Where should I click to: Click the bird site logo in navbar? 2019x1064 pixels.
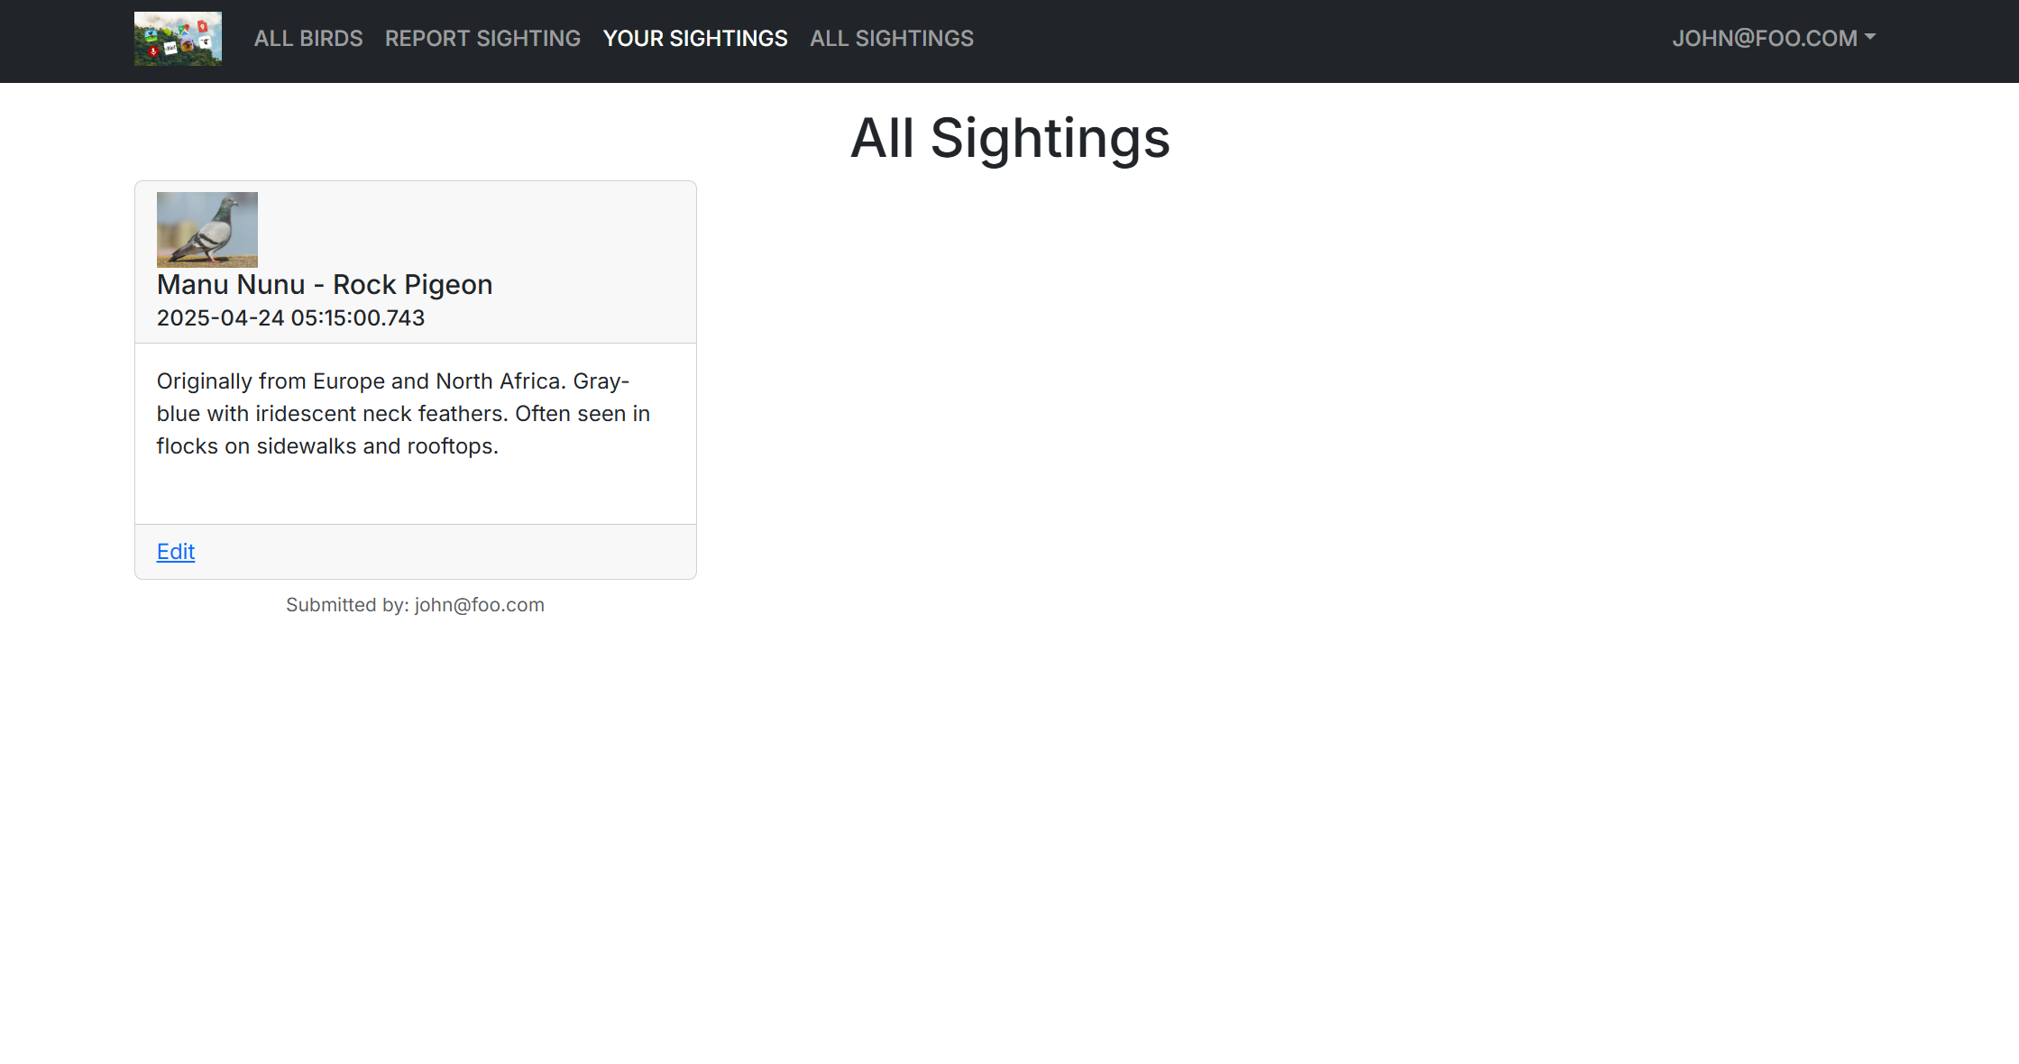tap(178, 39)
